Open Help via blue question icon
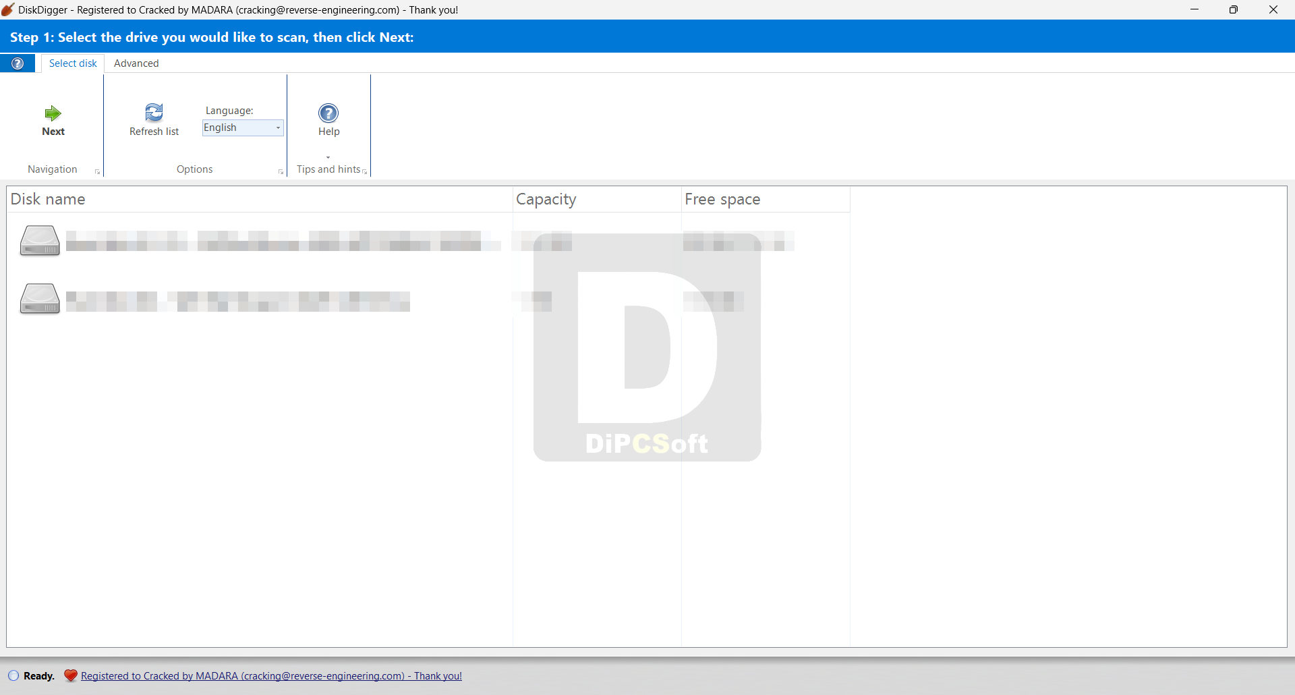The width and height of the screenshot is (1295, 695). 328,113
